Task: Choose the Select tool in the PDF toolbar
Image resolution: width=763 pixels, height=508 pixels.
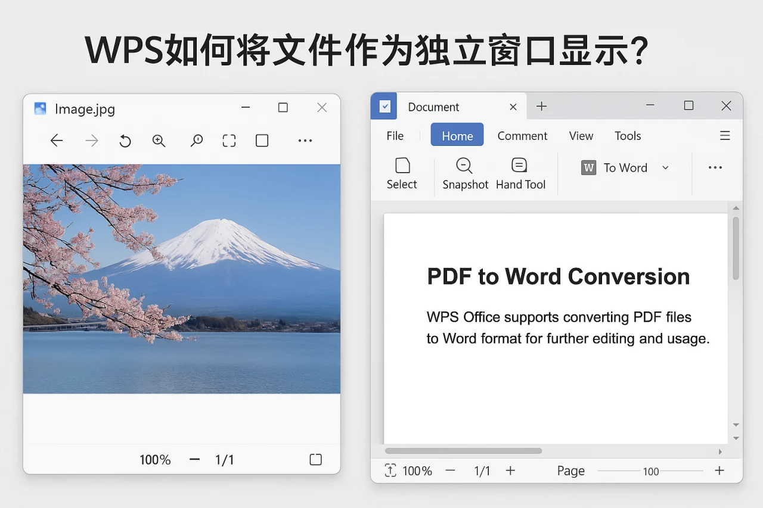Action: [402, 173]
